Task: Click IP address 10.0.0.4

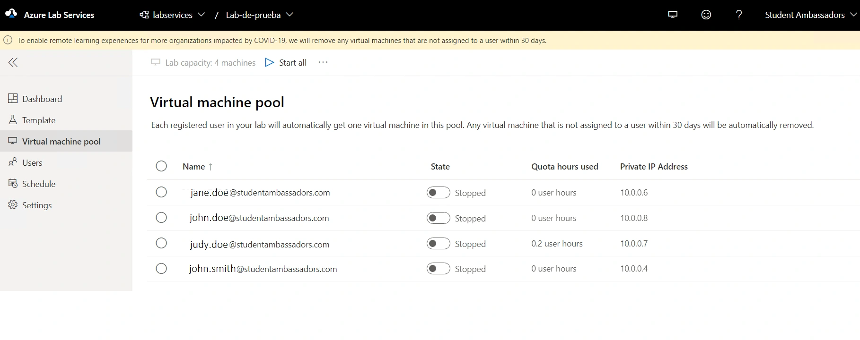Action: (x=634, y=269)
